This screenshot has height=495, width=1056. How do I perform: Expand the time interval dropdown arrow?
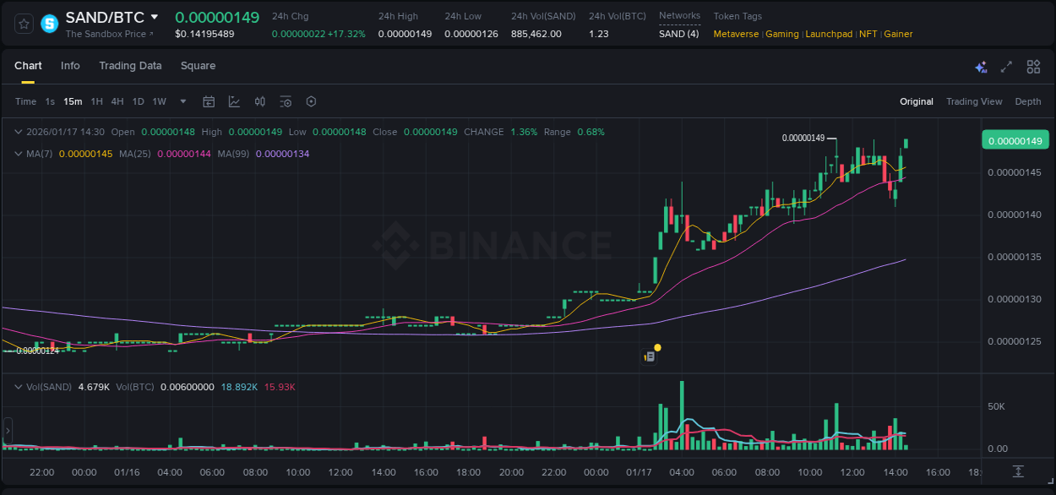pyautogui.click(x=182, y=101)
